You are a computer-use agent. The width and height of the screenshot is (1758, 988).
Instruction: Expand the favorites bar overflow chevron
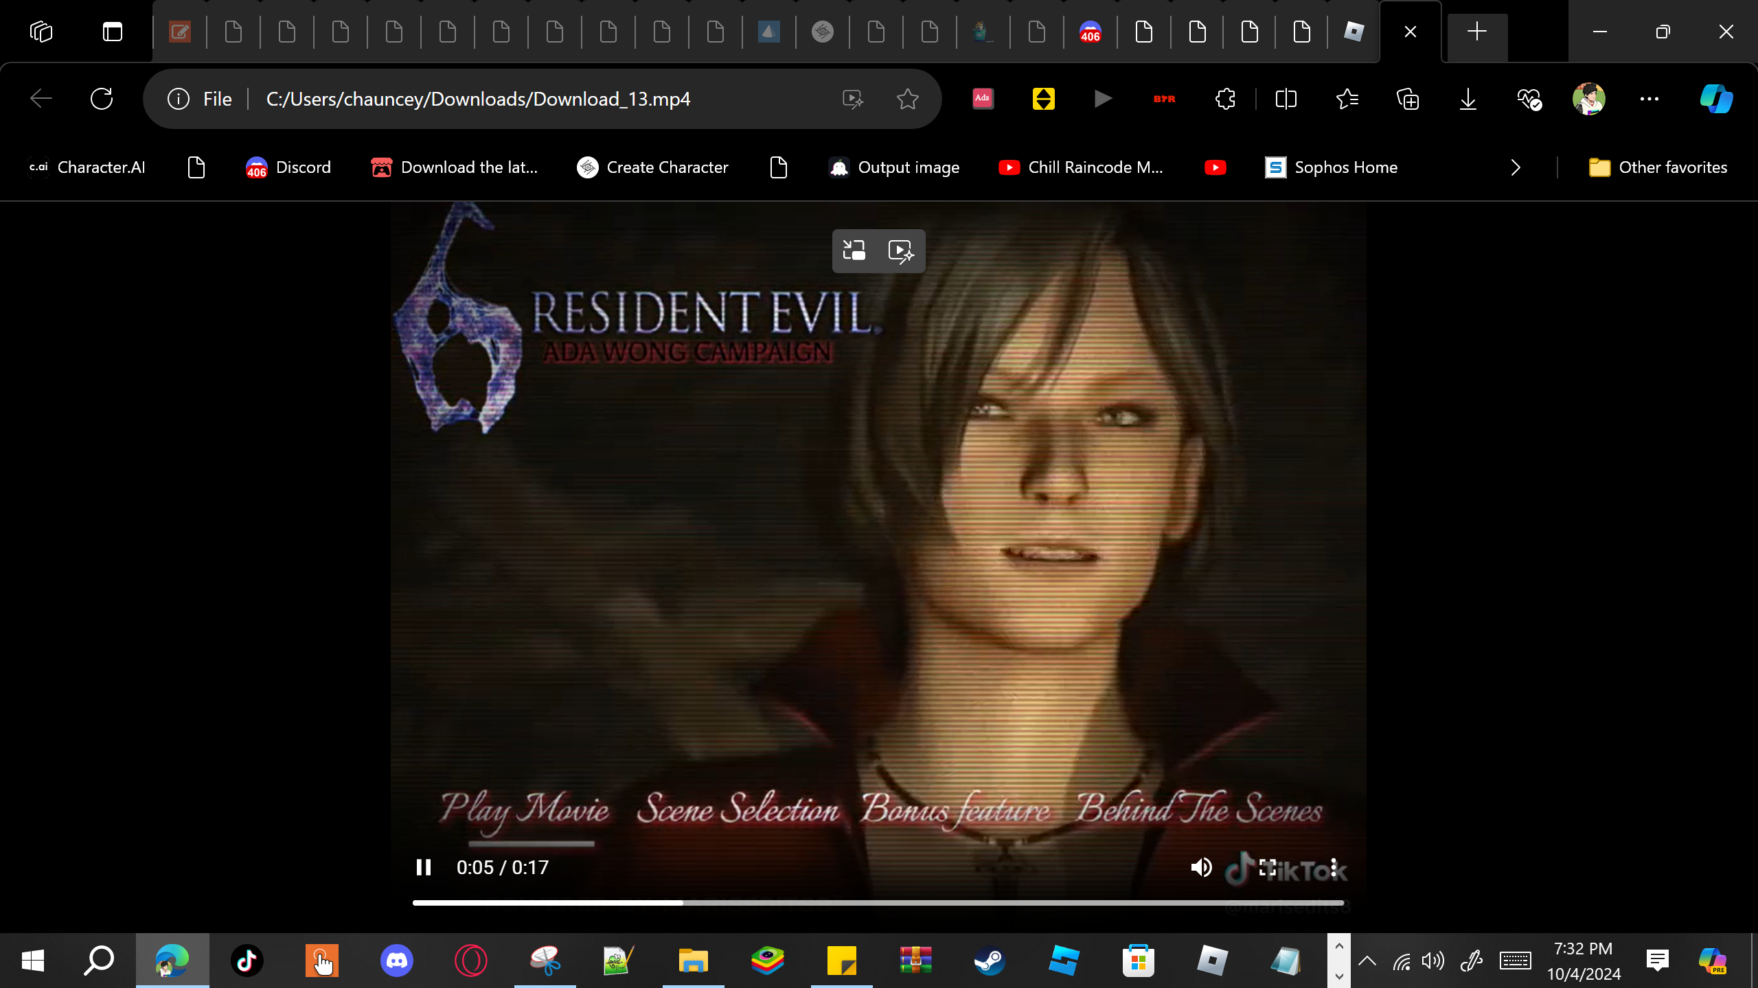(x=1516, y=167)
